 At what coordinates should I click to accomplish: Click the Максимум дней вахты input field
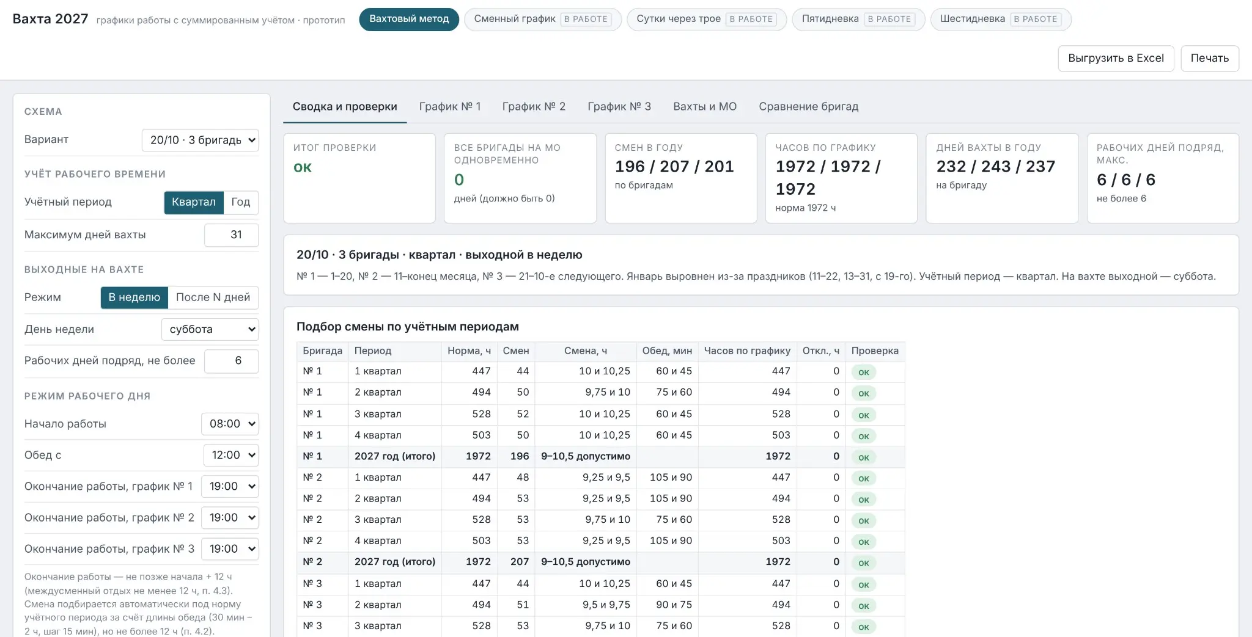pyautogui.click(x=231, y=235)
